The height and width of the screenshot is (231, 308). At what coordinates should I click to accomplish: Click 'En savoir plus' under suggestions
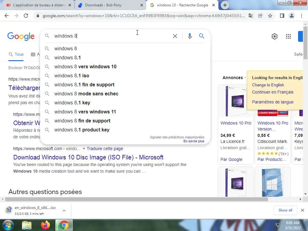pos(194,141)
